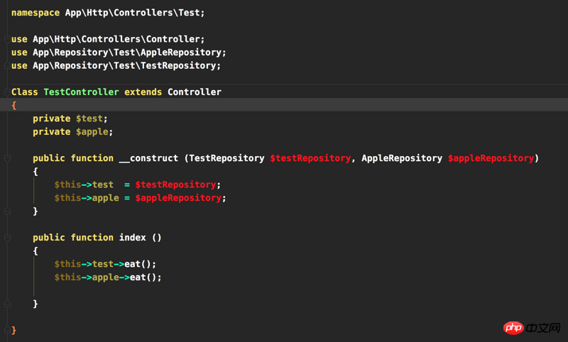The height and width of the screenshot is (342, 568).
Task: Click fold-end marker at index closing brace
Action: pyautogui.click(x=7, y=303)
